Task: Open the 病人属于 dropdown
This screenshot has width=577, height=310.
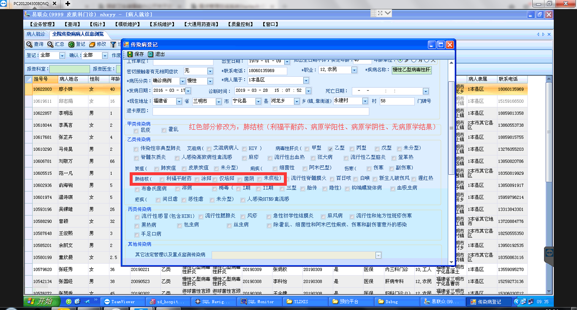Action: coord(306,80)
